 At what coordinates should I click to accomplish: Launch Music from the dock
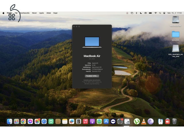pyautogui.click(x=85, y=121)
